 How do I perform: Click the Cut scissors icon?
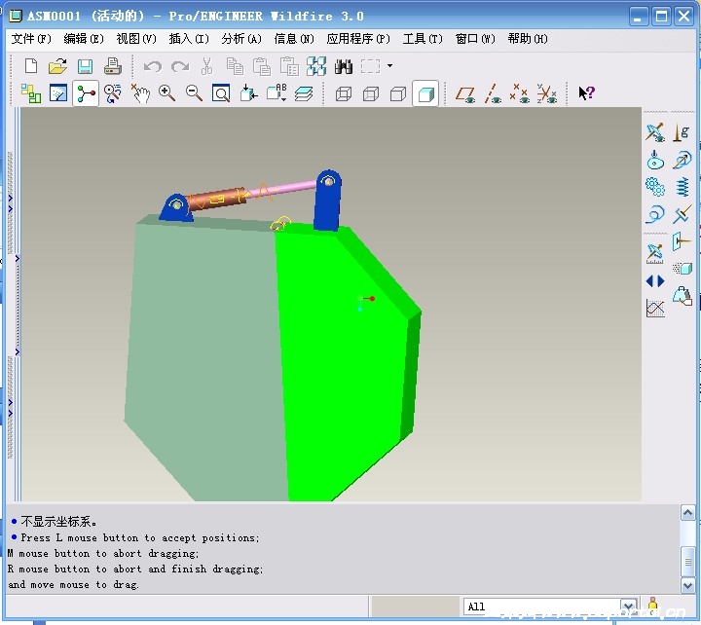click(206, 66)
